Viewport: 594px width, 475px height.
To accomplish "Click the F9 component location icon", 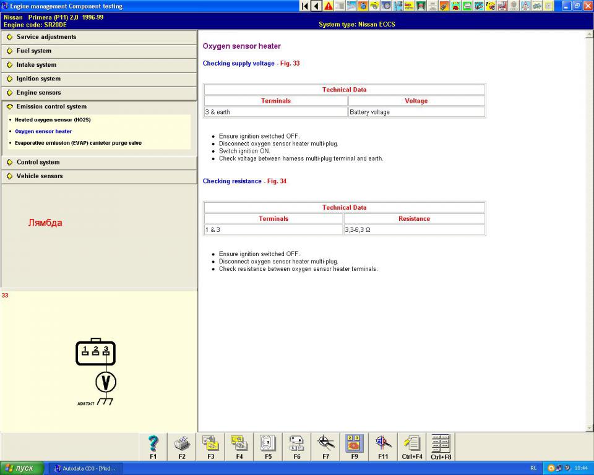I will (355, 447).
